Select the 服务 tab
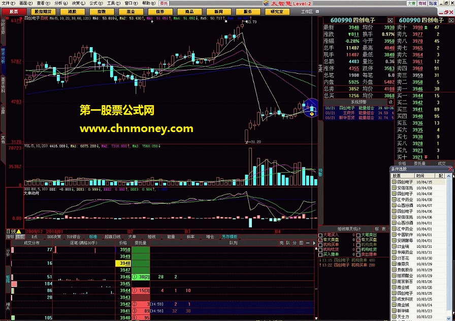 pyautogui.click(x=248, y=12)
